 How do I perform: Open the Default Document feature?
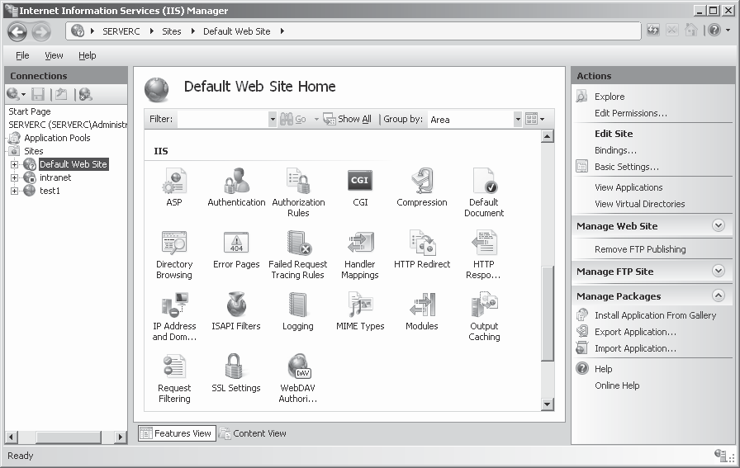pyautogui.click(x=484, y=192)
